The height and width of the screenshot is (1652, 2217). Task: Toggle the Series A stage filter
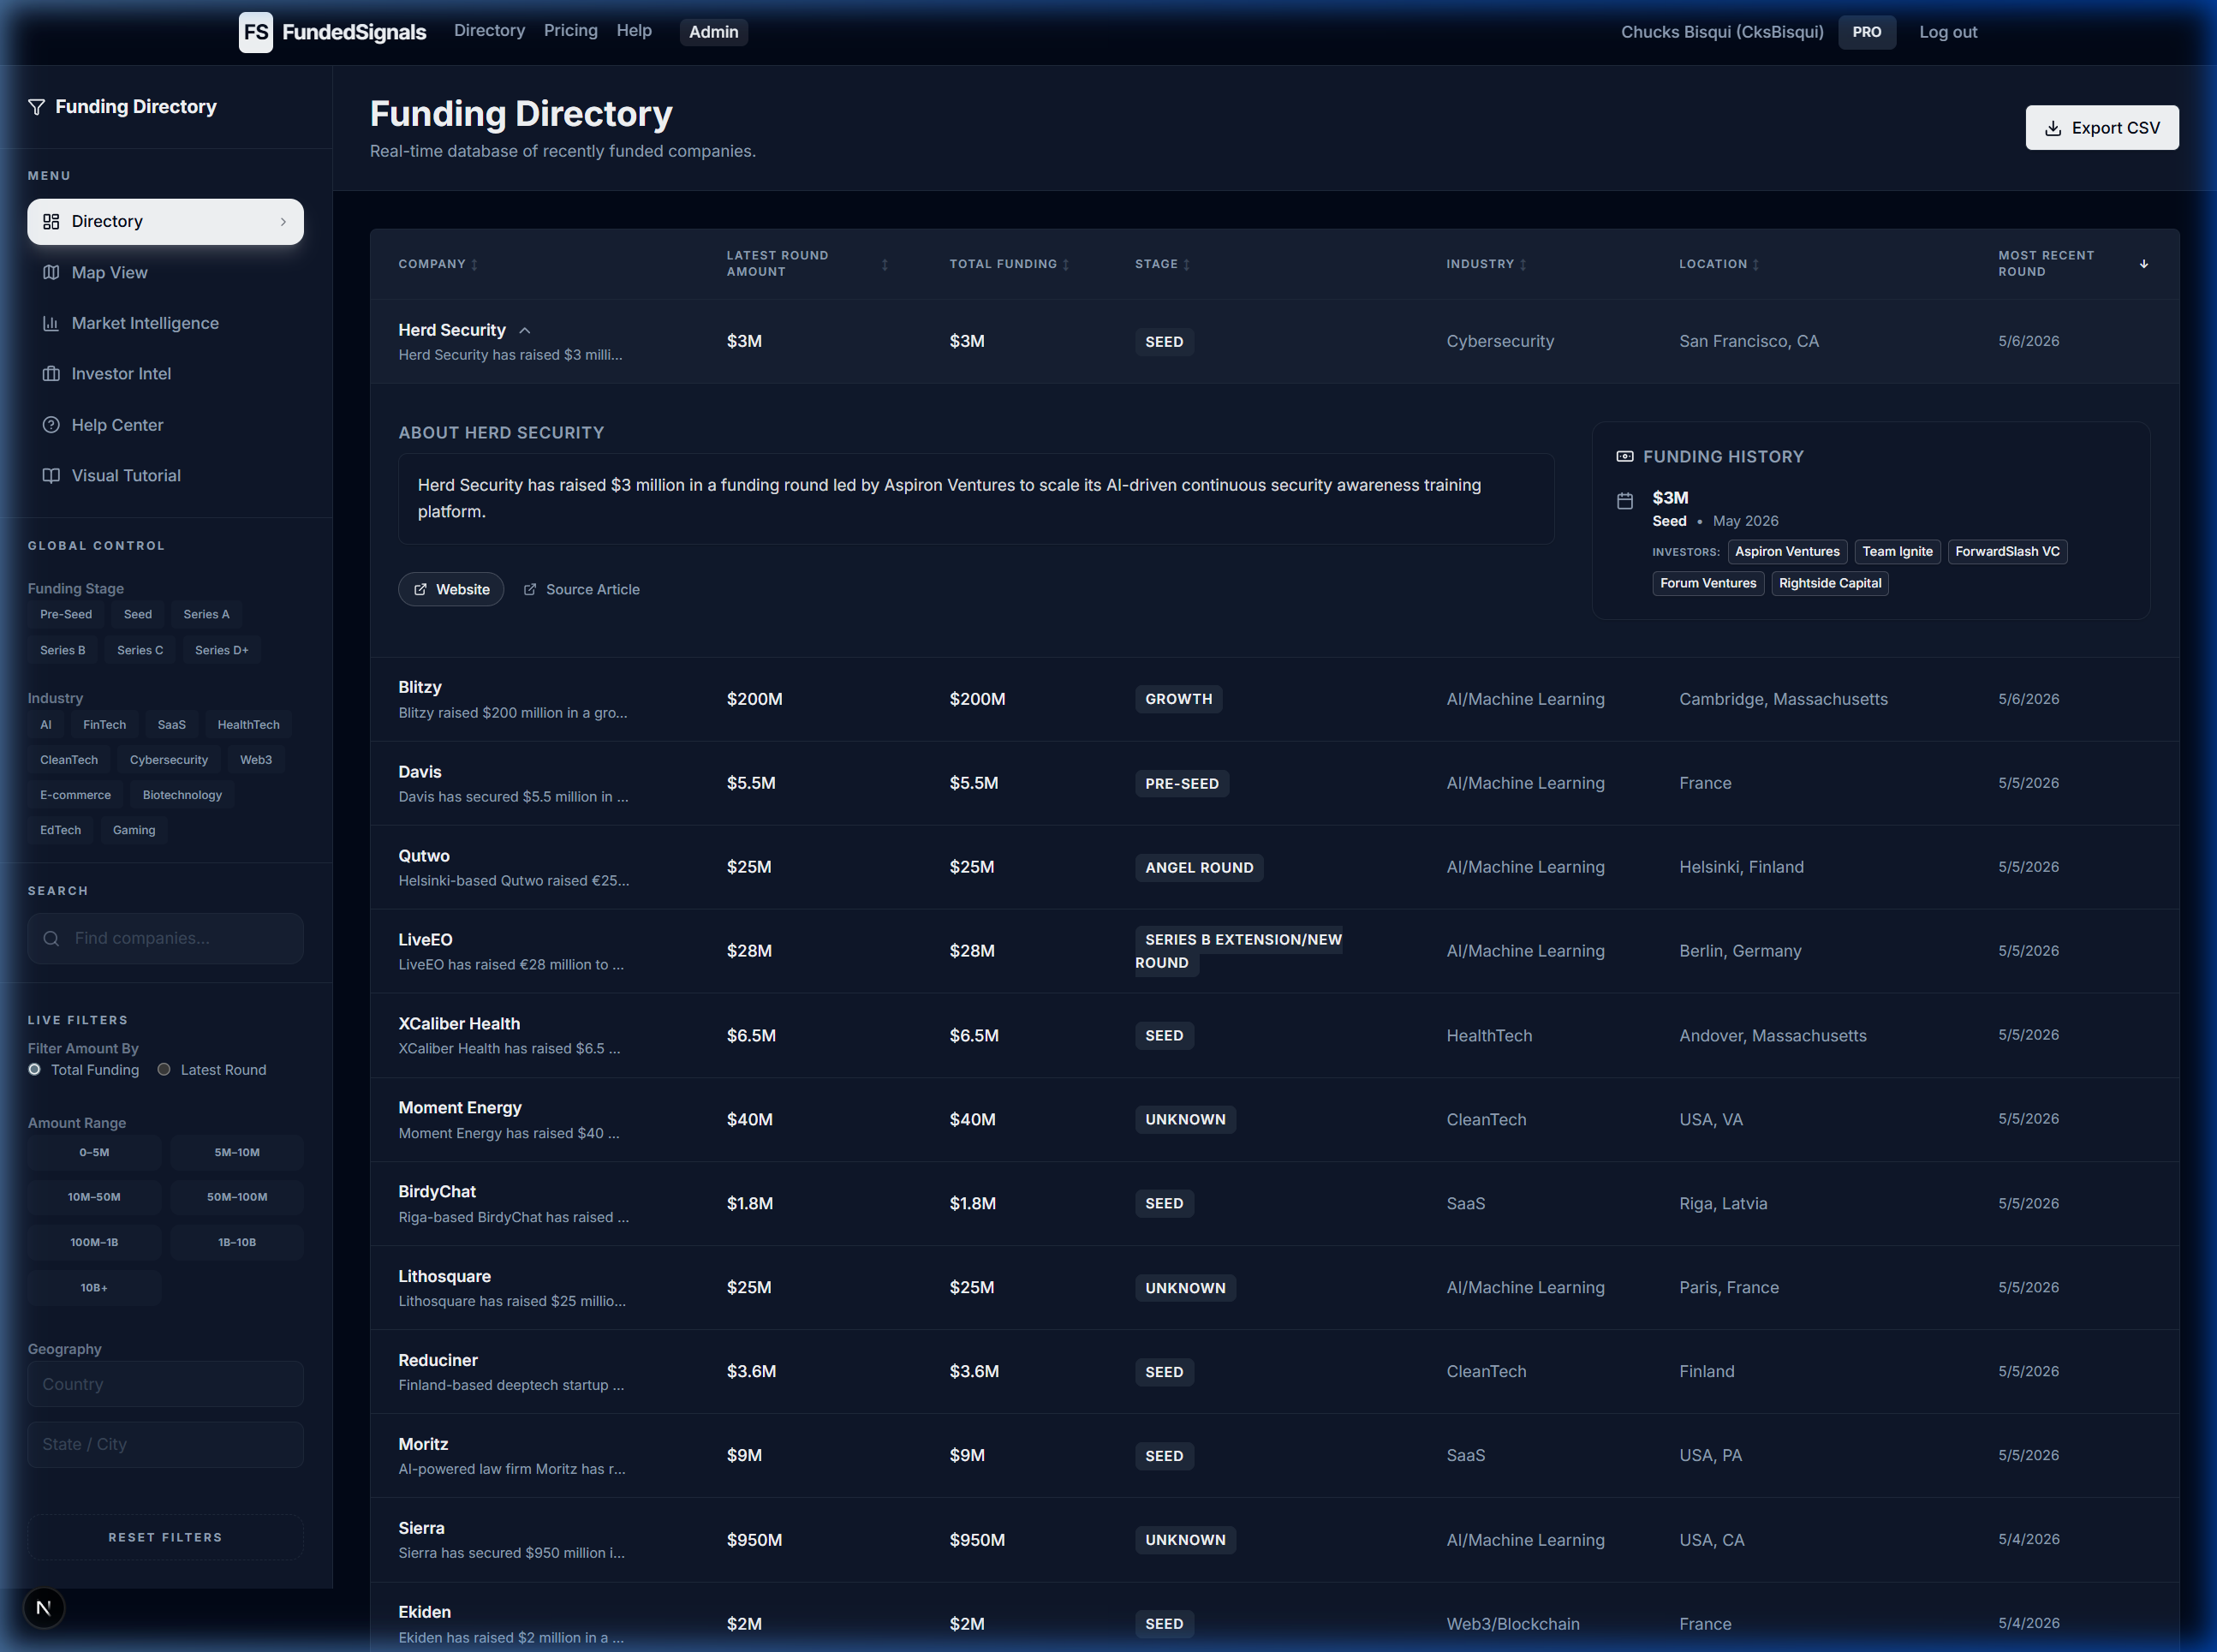pos(206,614)
